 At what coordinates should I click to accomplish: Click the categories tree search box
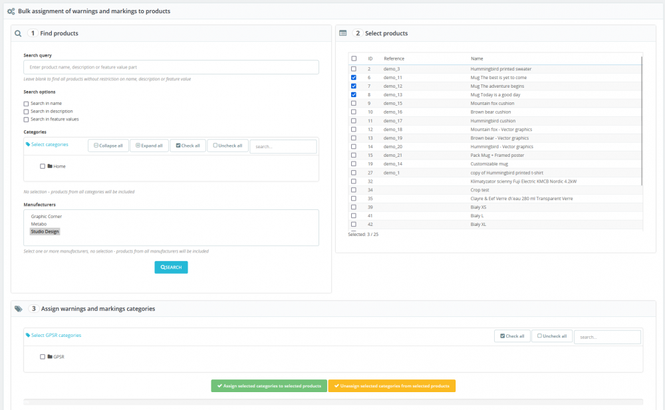[283, 146]
